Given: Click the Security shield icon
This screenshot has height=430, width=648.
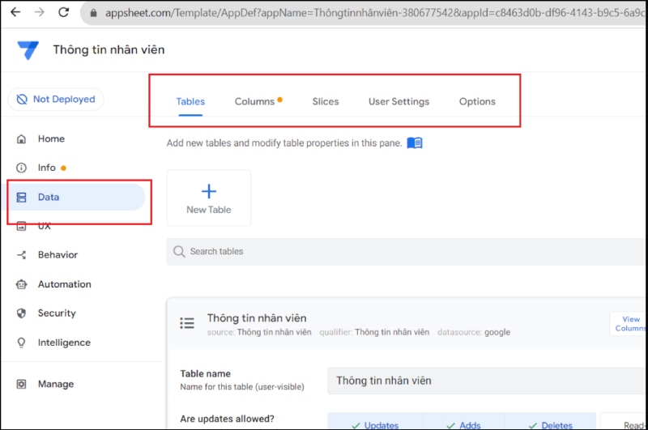Looking at the screenshot, I should (21, 313).
